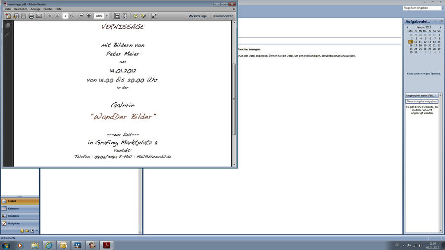Zoom out with the minus icon
The height and width of the screenshot is (250, 445).
point(82,16)
